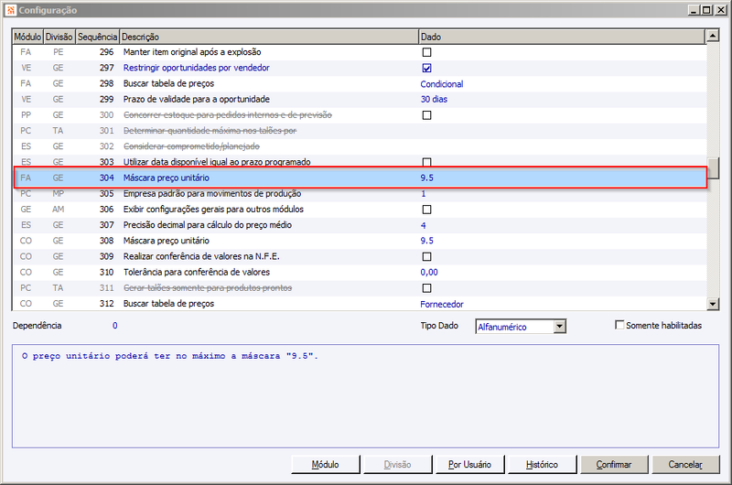Select row 304 Máscara preço unitário
This screenshot has height=485, width=732.
click(x=360, y=178)
